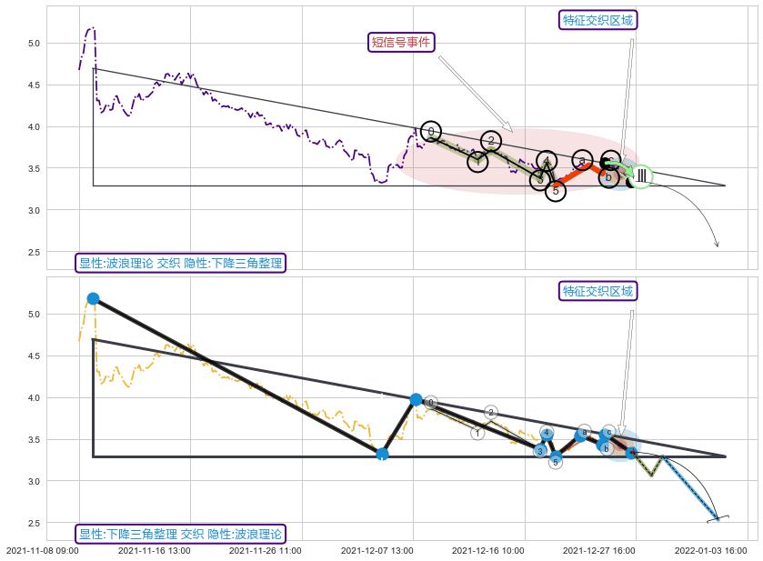763x561 pixels.
Task: Select the green circled III marker
Action: [x=641, y=175]
